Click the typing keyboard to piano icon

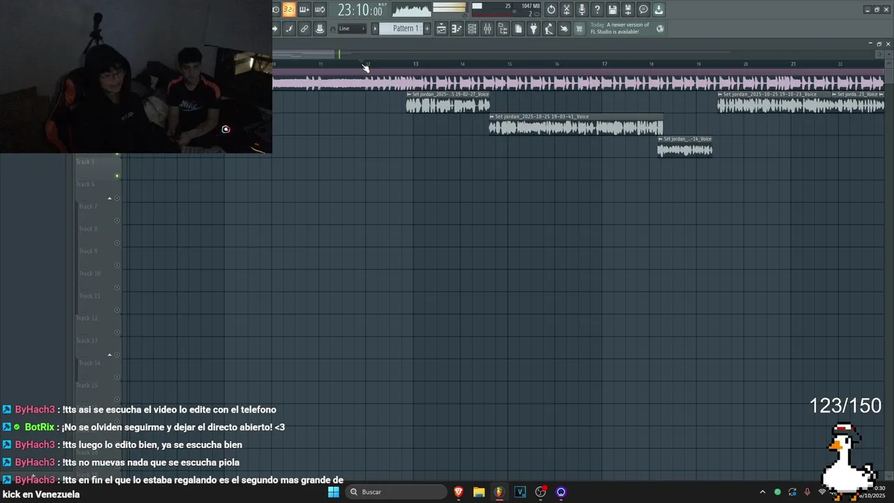tap(289, 29)
